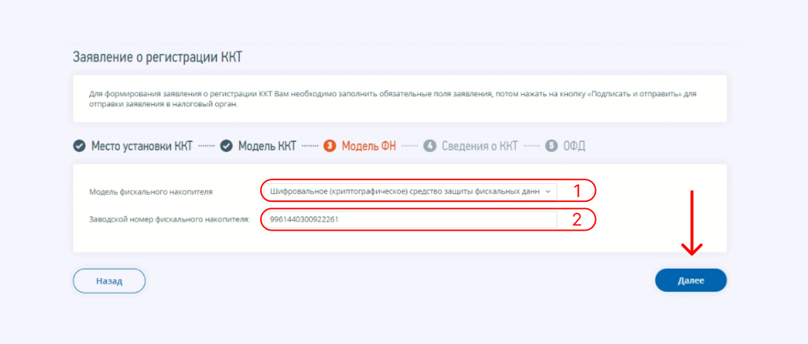The width and height of the screenshot is (808, 344).
Task: Switch to the Модель ККТ step
Action: point(266,146)
